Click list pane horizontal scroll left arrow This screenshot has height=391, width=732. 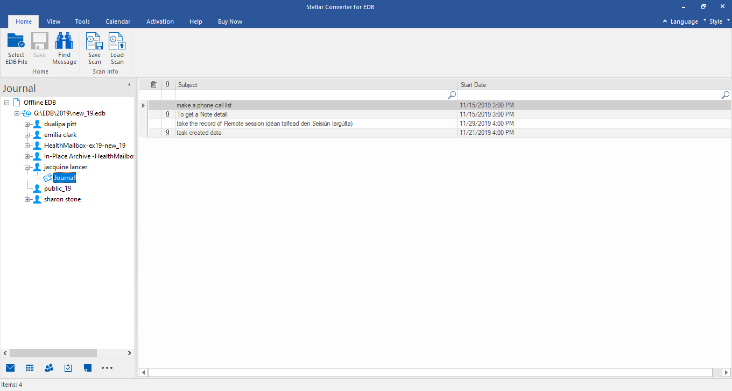pos(144,372)
